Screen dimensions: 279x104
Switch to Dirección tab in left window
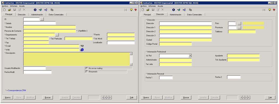click(x=22, y=15)
